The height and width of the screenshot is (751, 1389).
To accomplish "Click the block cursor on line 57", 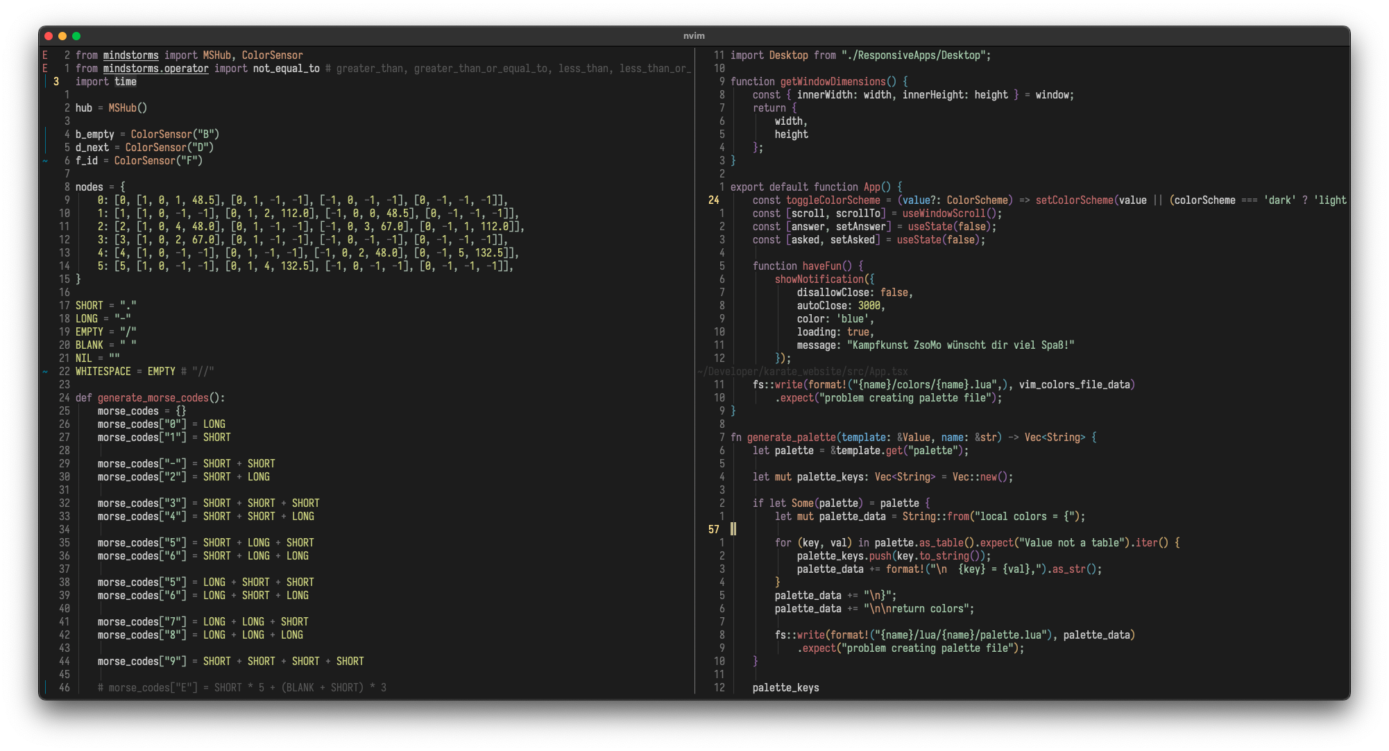I will pos(733,530).
